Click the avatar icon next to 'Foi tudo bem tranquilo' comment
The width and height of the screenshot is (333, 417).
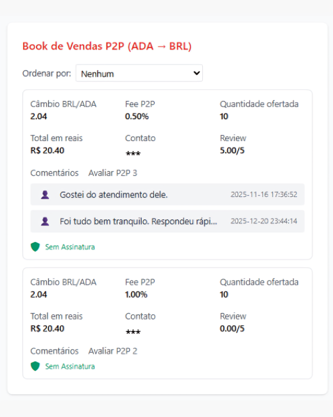(x=44, y=221)
